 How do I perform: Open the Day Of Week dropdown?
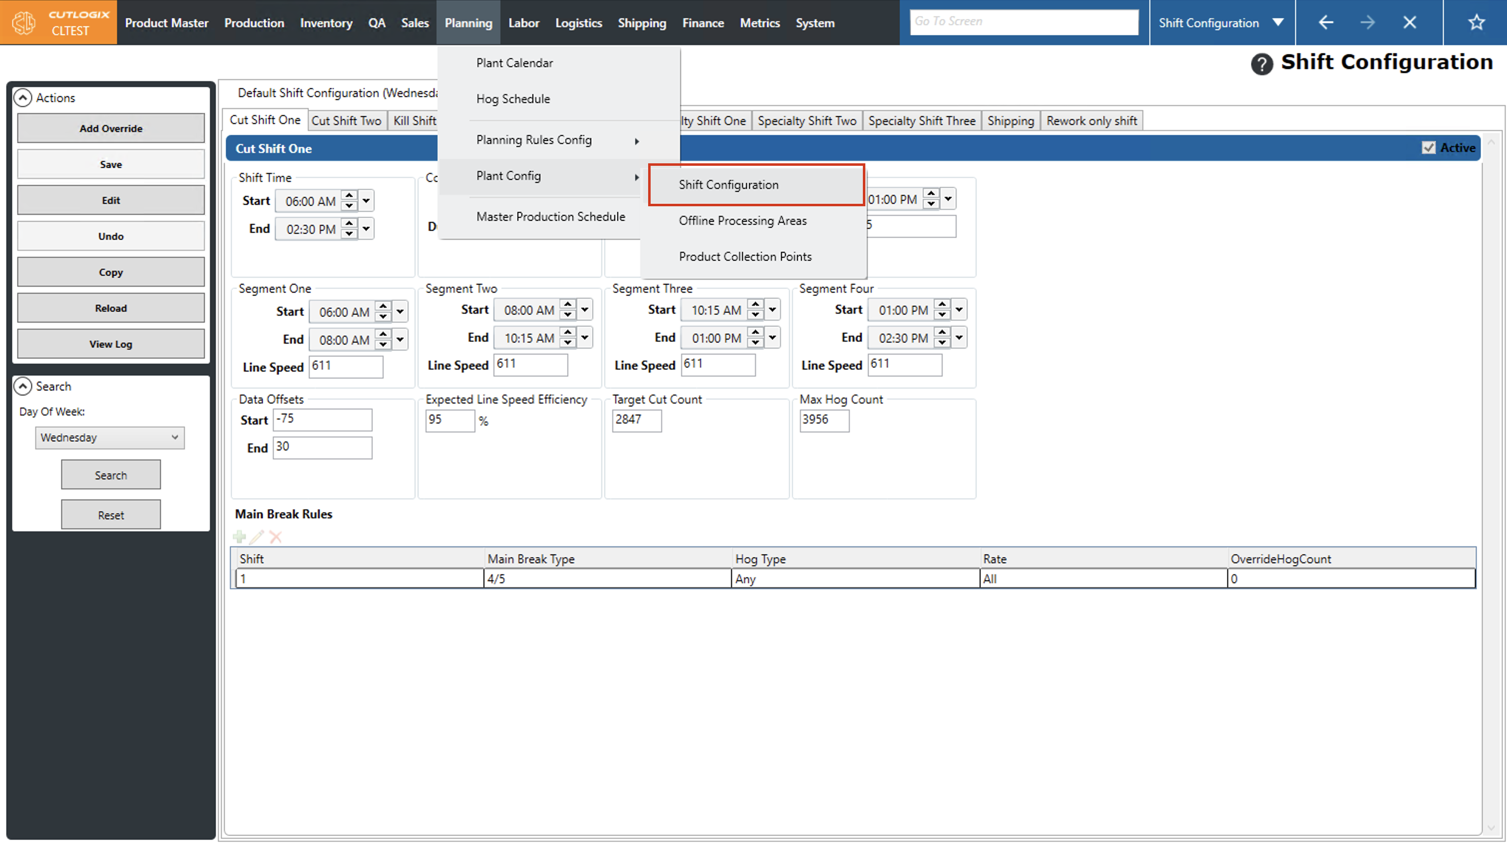tap(110, 438)
